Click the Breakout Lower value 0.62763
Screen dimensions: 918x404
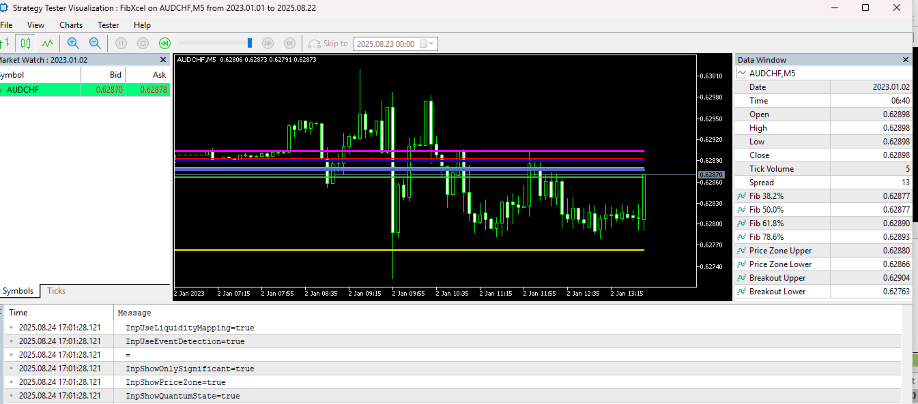(896, 292)
